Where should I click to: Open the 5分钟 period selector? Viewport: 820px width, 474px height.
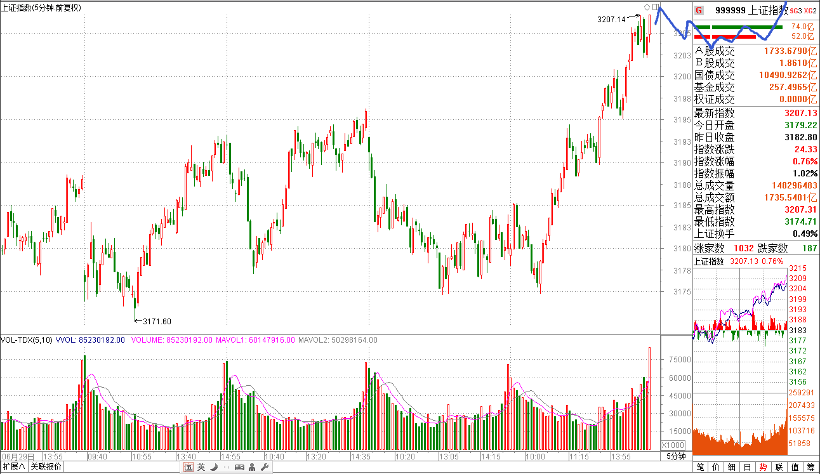(x=677, y=457)
